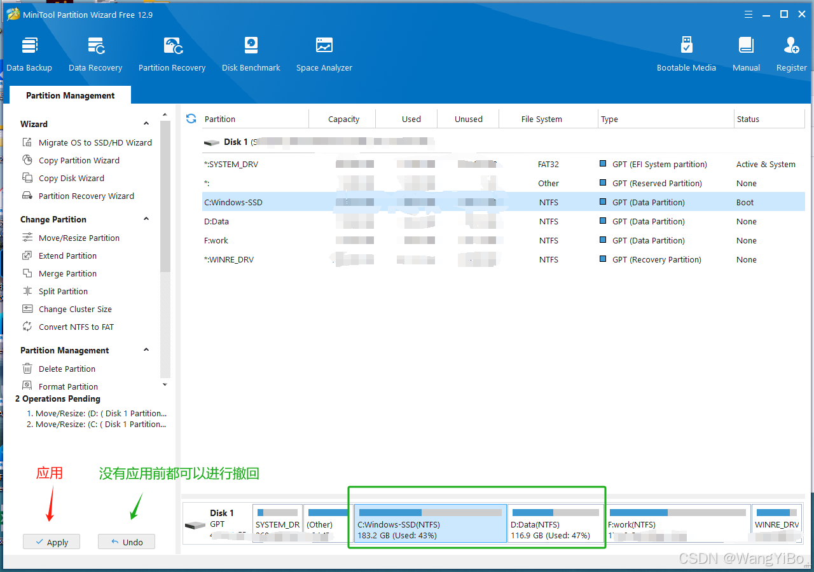Viewport: 814px width, 572px height.
Task: Click the Copy Disk Wizard icon
Action: pos(27,178)
